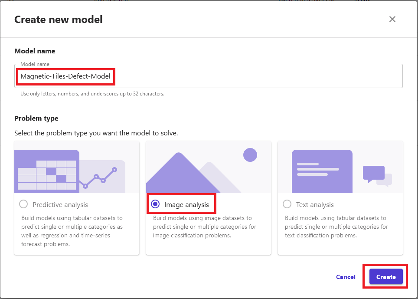Click the Image analysis description text
418x299 pixels.
tap(205, 227)
